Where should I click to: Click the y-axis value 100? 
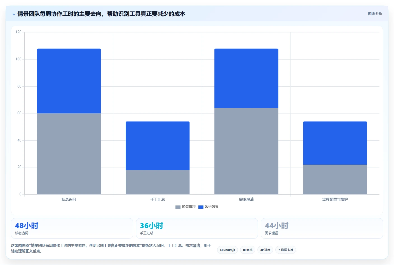(18, 59)
